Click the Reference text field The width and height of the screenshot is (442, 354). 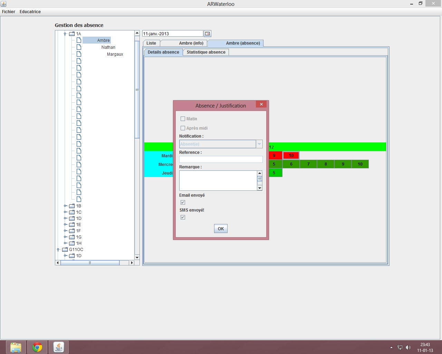(221, 159)
